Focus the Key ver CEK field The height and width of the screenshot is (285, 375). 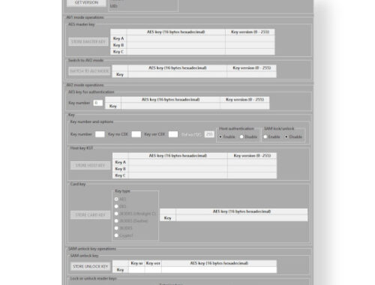[173, 134]
